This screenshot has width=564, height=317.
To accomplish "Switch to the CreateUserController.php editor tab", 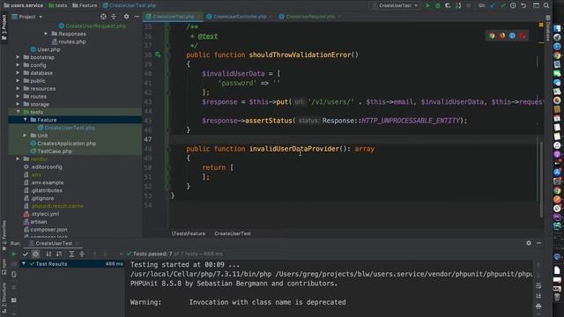I will pyautogui.click(x=240, y=17).
